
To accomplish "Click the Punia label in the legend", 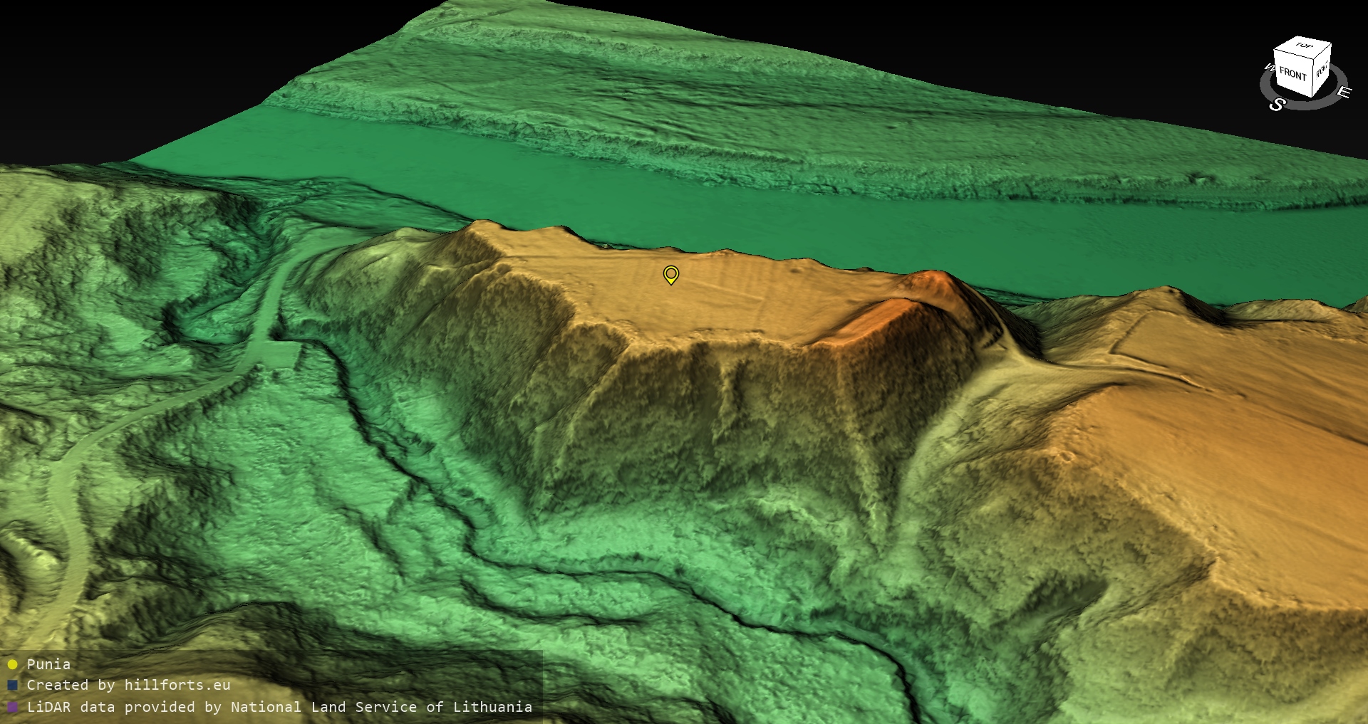I will coord(48,664).
